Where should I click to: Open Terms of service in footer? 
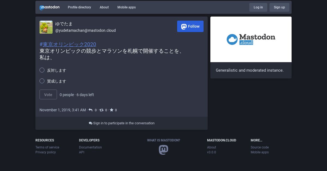(47, 147)
